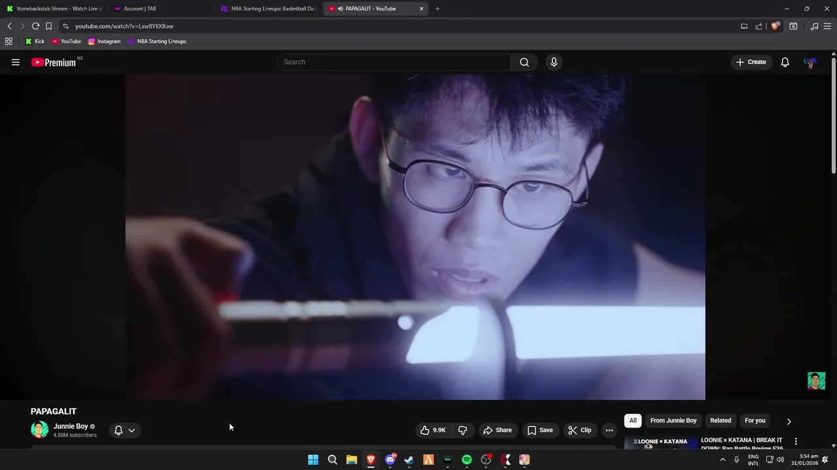
Task: Click the Create button
Action: click(x=751, y=62)
